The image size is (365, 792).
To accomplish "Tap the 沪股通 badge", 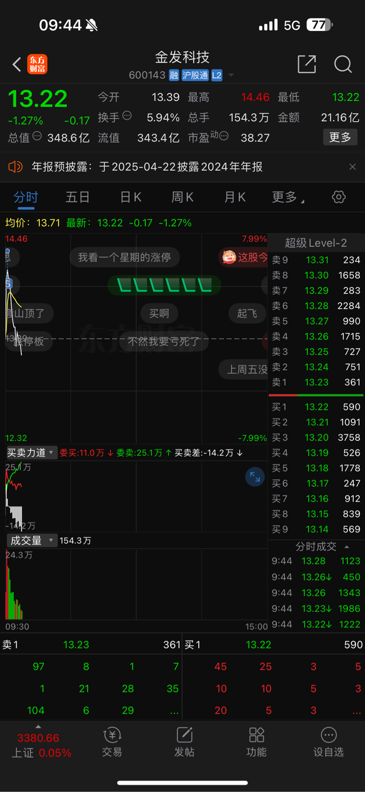I will click(x=195, y=75).
